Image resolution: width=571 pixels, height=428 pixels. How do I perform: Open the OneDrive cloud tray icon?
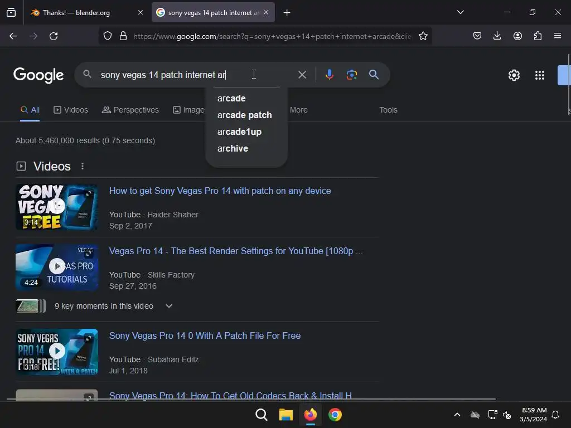475,415
